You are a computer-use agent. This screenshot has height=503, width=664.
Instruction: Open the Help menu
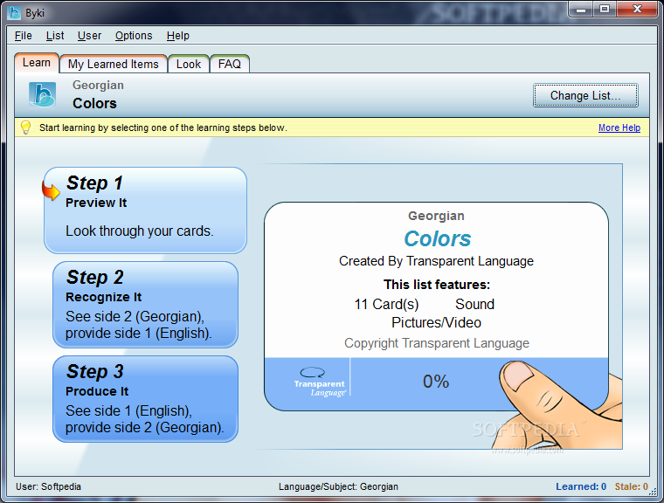pyautogui.click(x=178, y=36)
